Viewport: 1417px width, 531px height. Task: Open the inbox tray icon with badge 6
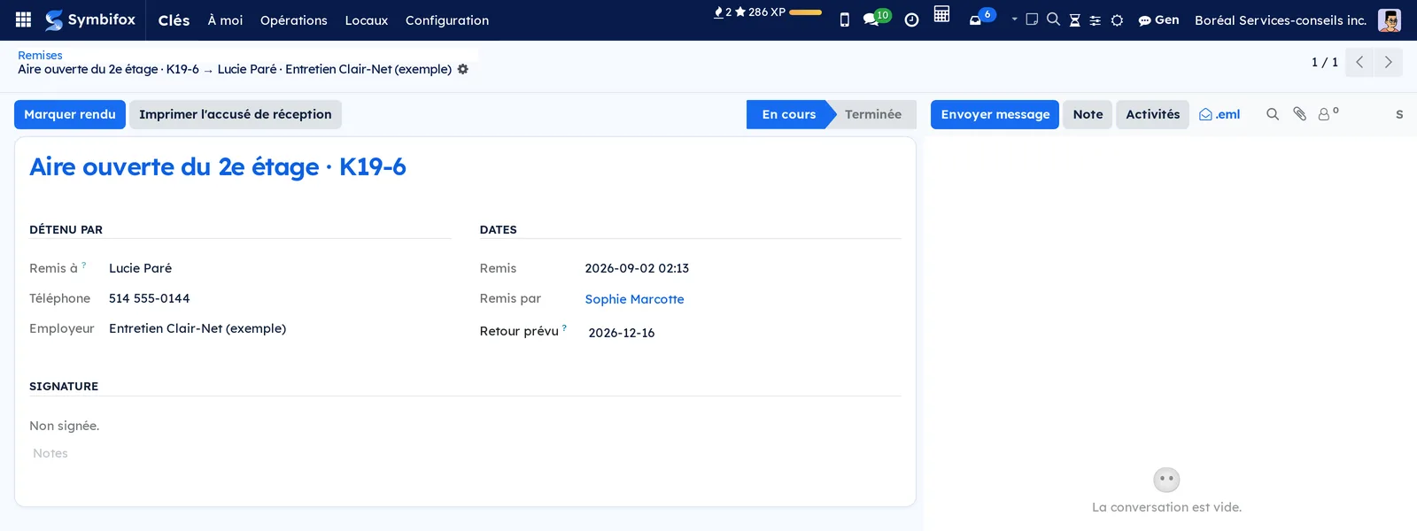coord(981,18)
